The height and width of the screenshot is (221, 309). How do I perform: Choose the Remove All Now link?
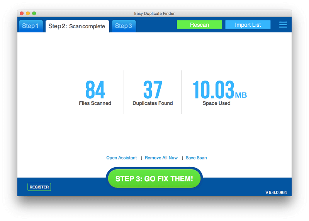(x=161, y=158)
